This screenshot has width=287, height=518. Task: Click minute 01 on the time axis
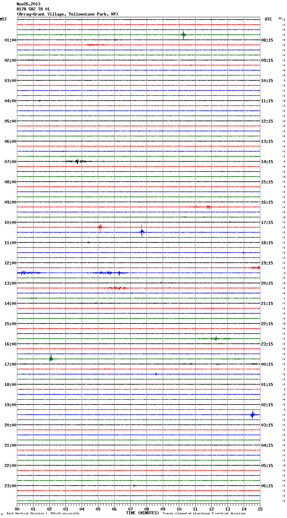[x=33, y=509]
